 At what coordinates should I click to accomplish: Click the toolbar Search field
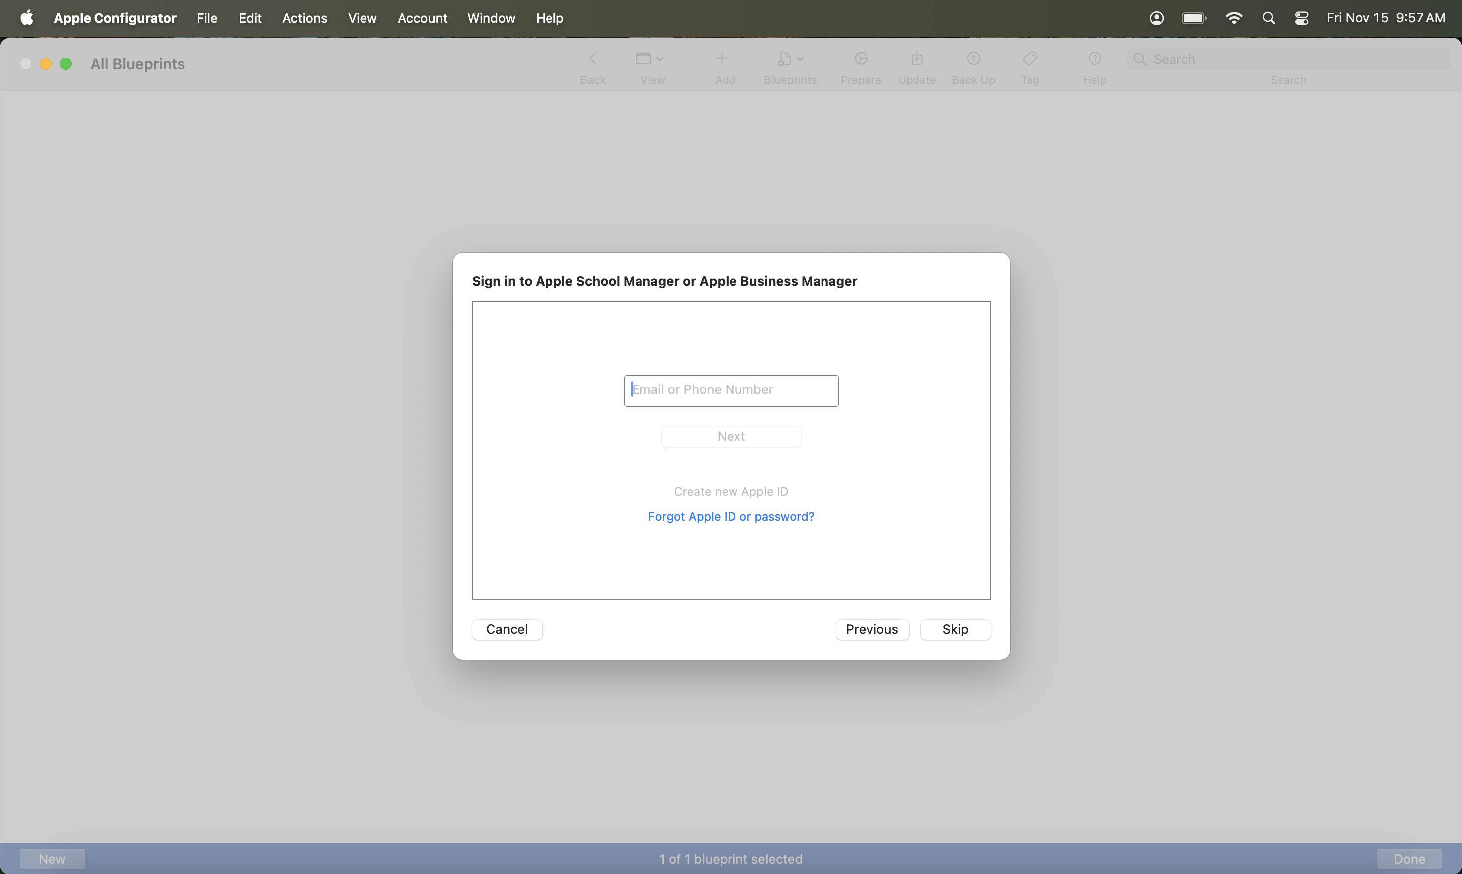(x=1288, y=59)
